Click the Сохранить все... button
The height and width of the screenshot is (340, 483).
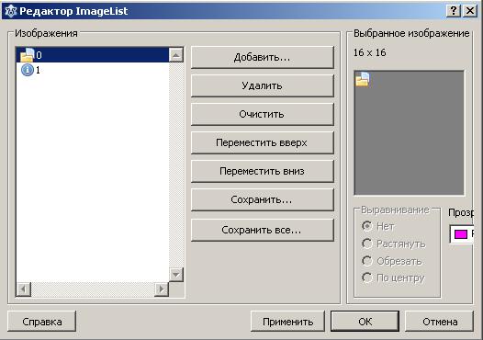[x=262, y=230]
